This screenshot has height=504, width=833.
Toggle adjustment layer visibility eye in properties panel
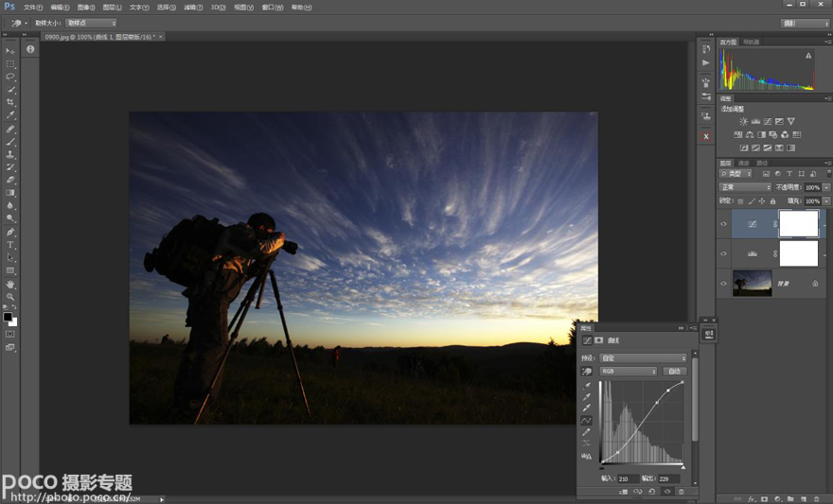666,492
